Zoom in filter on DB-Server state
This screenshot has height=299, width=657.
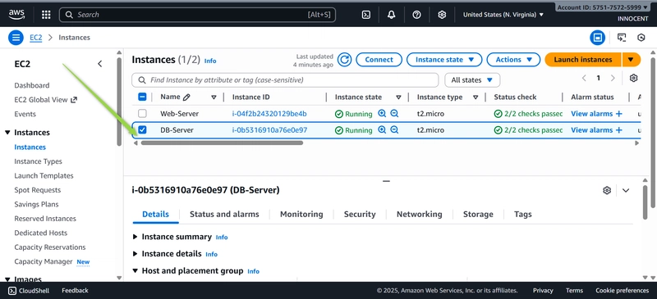(x=382, y=129)
